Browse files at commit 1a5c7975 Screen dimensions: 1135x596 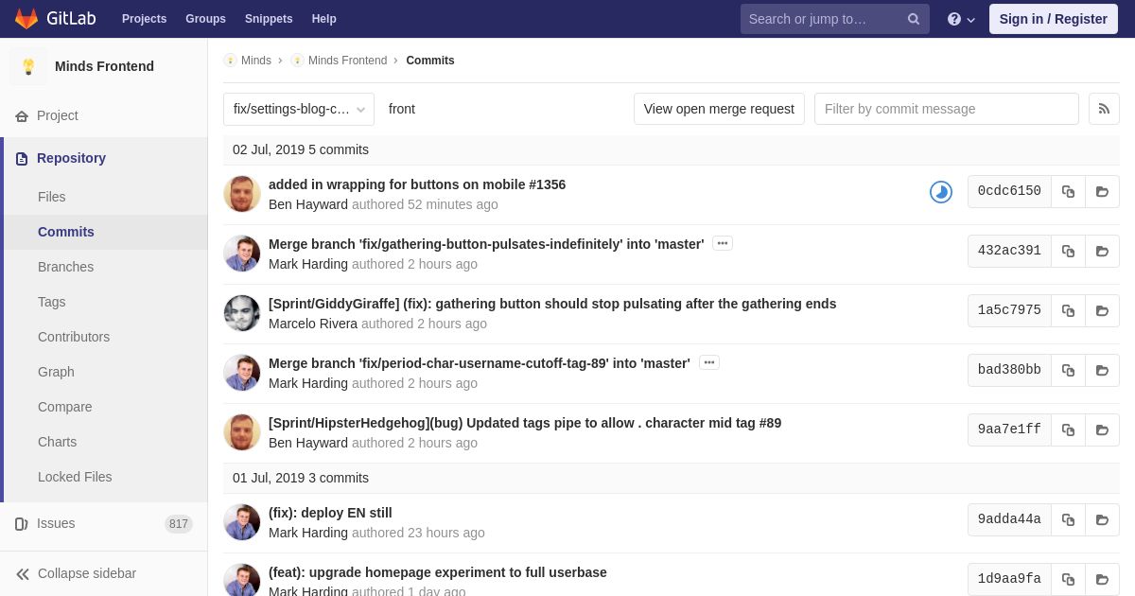pos(1102,310)
